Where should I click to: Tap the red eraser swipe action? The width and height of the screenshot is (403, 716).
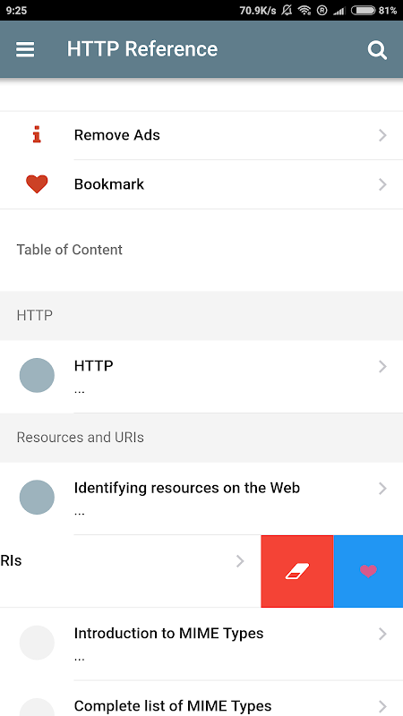pyautogui.click(x=297, y=571)
